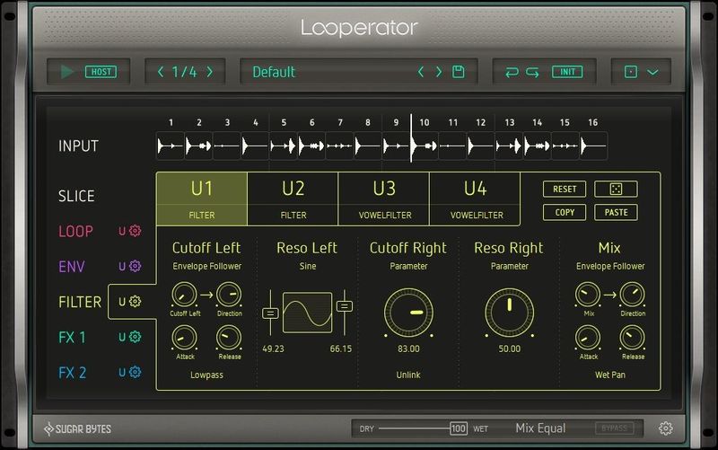Viewport: 718px width, 450px height.
Task: Toggle the U button on the FX 1 row
Action: (x=122, y=337)
